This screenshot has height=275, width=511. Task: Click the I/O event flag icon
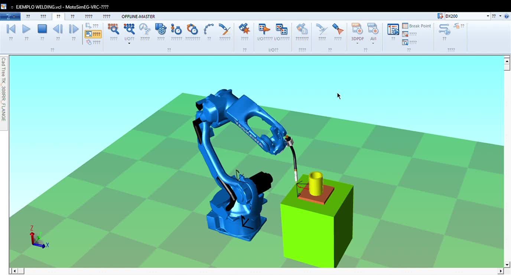pos(264,29)
